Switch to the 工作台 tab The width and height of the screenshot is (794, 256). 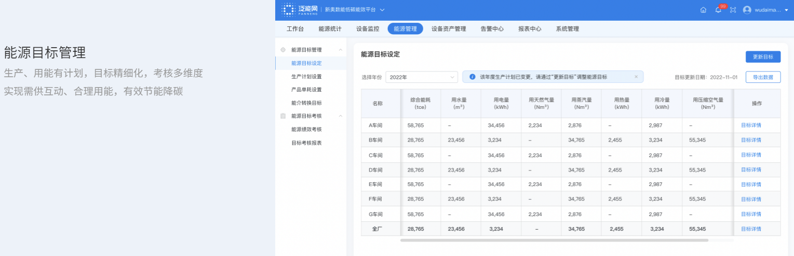pyautogui.click(x=295, y=29)
